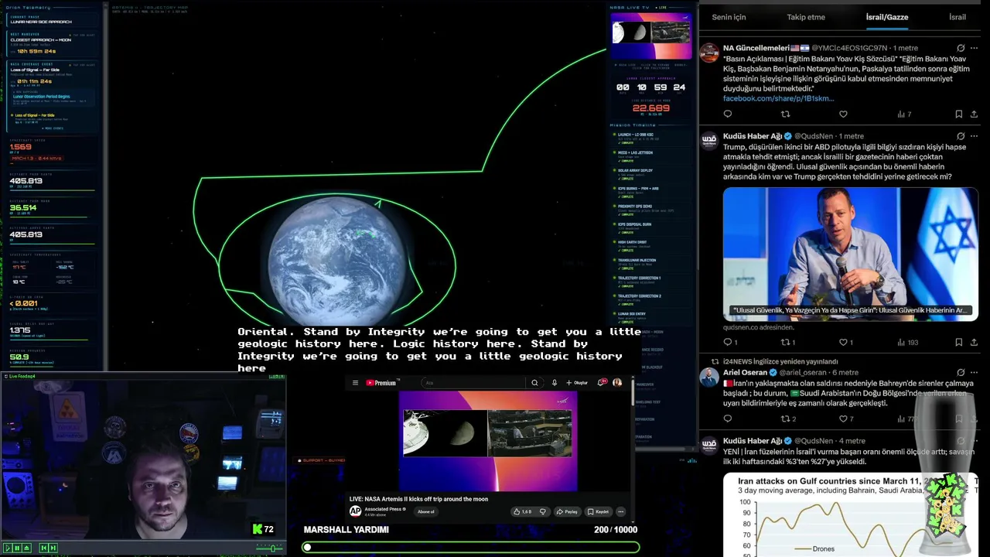Bookmark the NA Güncellemeleri post
990x557 pixels.
(x=958, y=114)
